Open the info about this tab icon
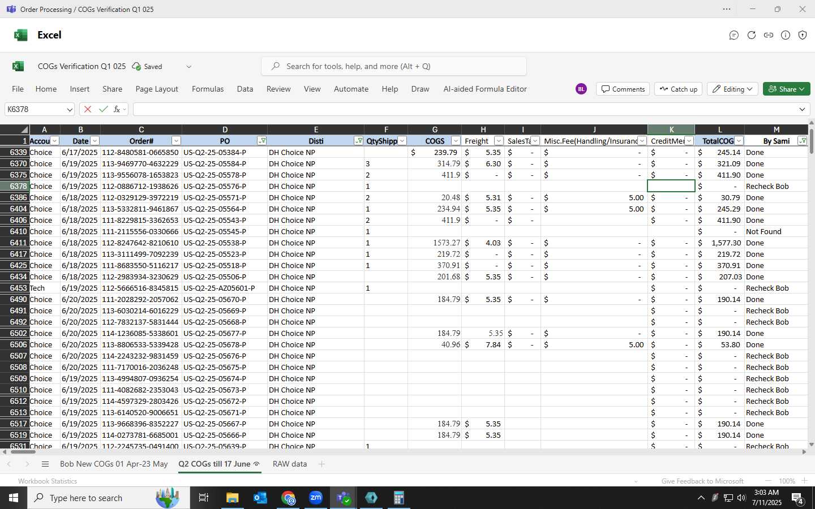 pos(786,35)
